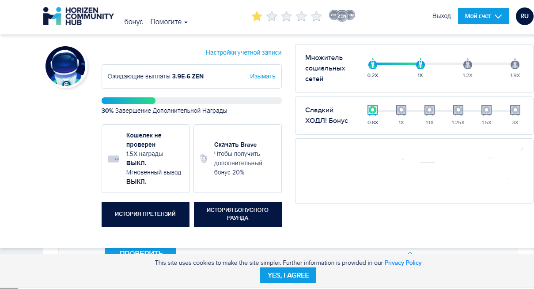Click the wallet icon in unverified card
The image size is (534, 289).
(x=114, y=159)
